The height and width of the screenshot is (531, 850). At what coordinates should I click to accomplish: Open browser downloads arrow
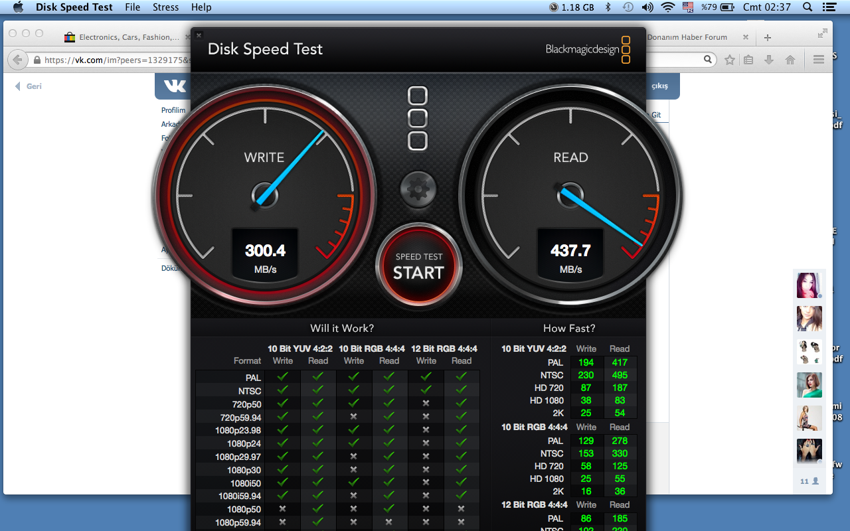coord(769,60)
